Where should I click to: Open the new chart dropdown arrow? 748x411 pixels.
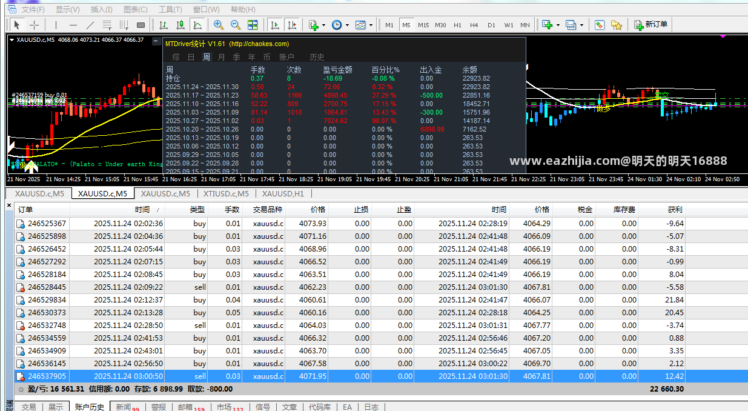click(x=558, y=25)
